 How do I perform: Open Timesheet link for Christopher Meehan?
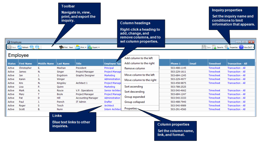coord(214,68)
